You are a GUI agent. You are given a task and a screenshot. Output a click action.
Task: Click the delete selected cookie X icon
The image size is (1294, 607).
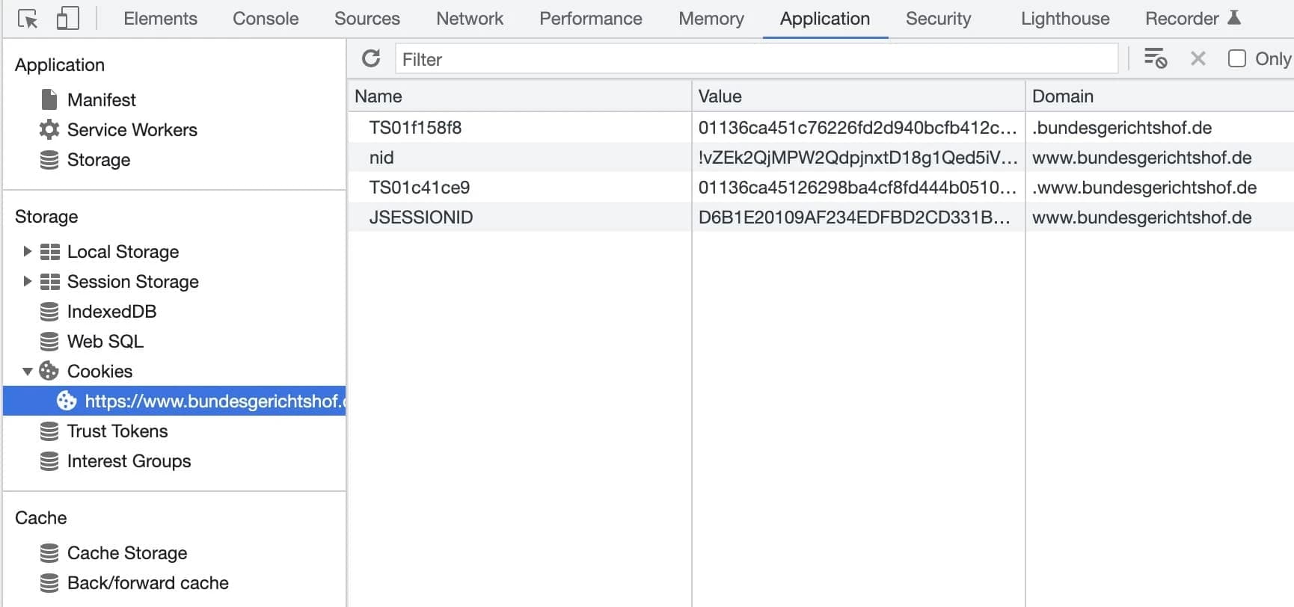click(x=1198, y=58)
